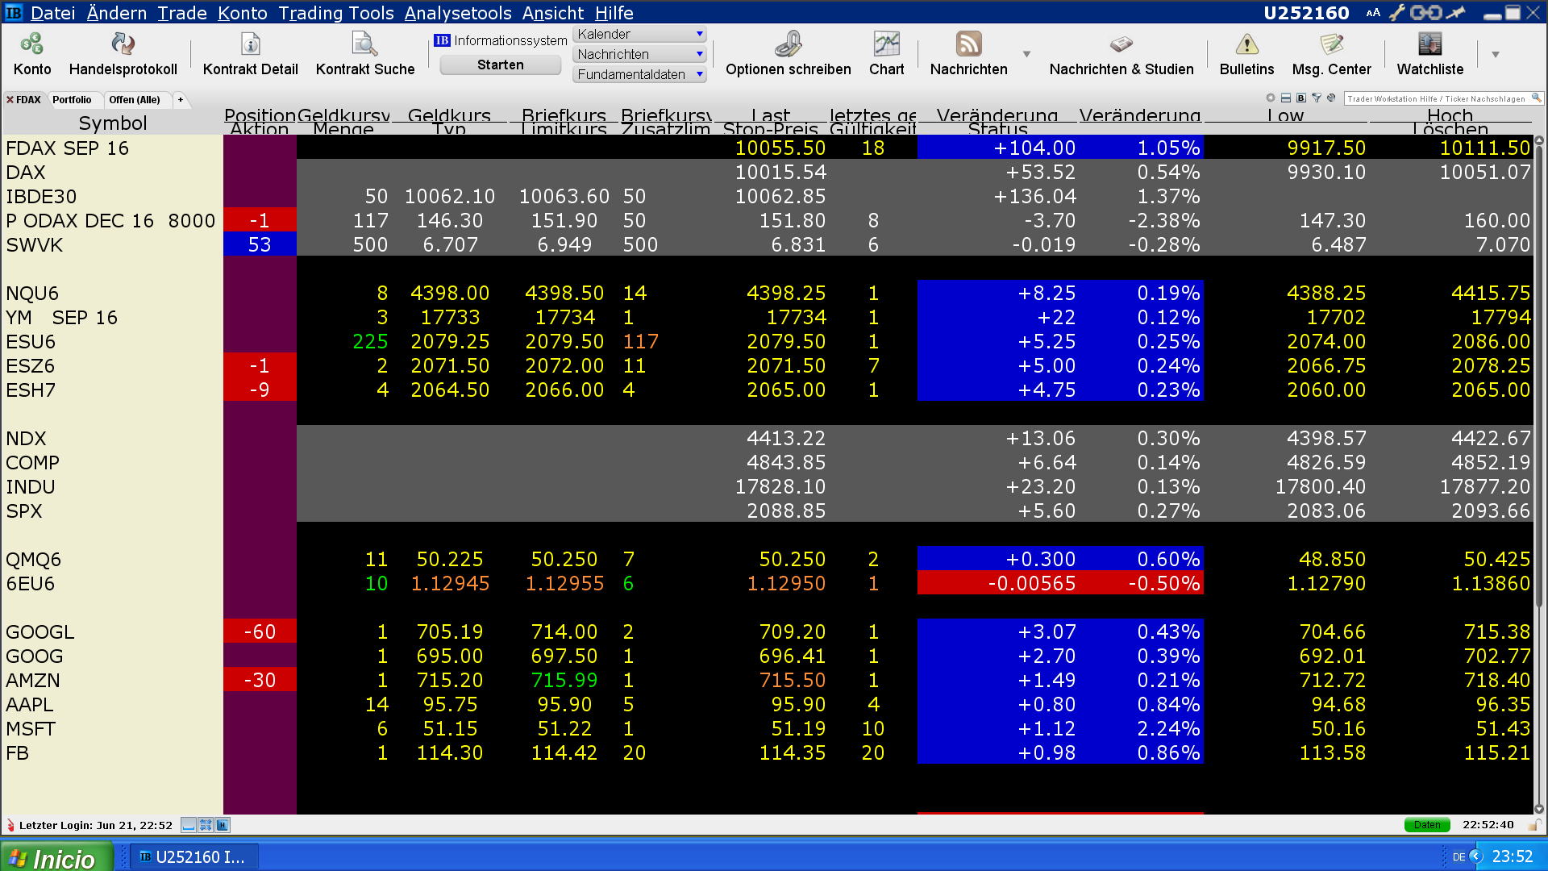Open Kontrakt Suche contract search

click(364, 44)
